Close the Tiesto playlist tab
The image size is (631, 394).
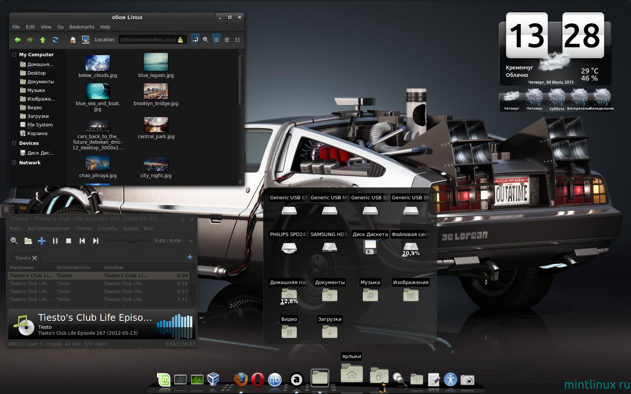pos(35,258)
